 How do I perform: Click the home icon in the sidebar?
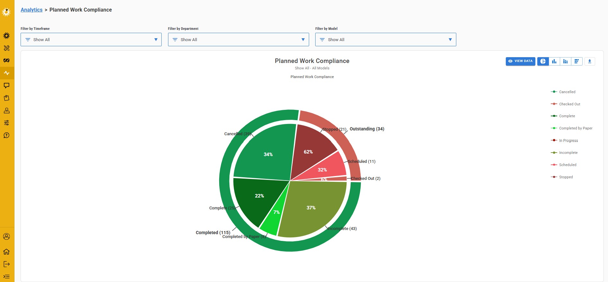click(x=6, y=251)
